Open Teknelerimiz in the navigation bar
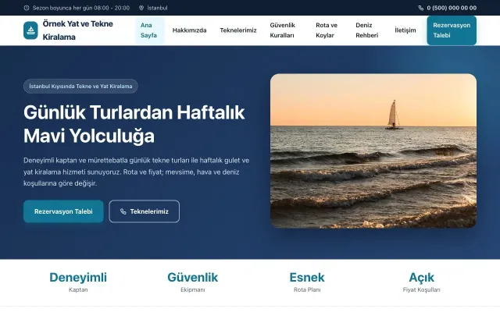Viewport: 500px width, 312px height. point(238,30)
